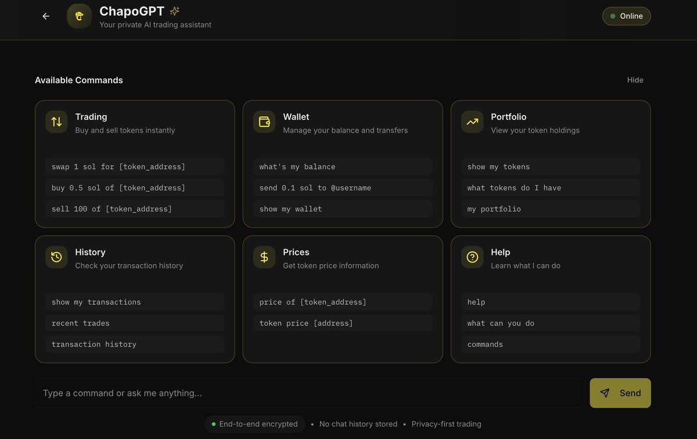Select the "recent trades" command
This screenshot has width=697, height=439.
(135, 323)
